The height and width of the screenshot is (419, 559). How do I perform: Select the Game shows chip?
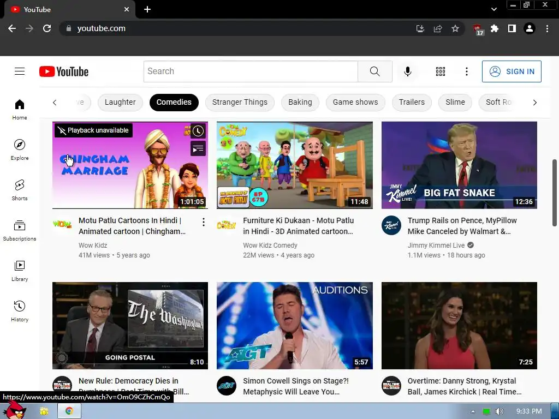click(x=355, y=102)
